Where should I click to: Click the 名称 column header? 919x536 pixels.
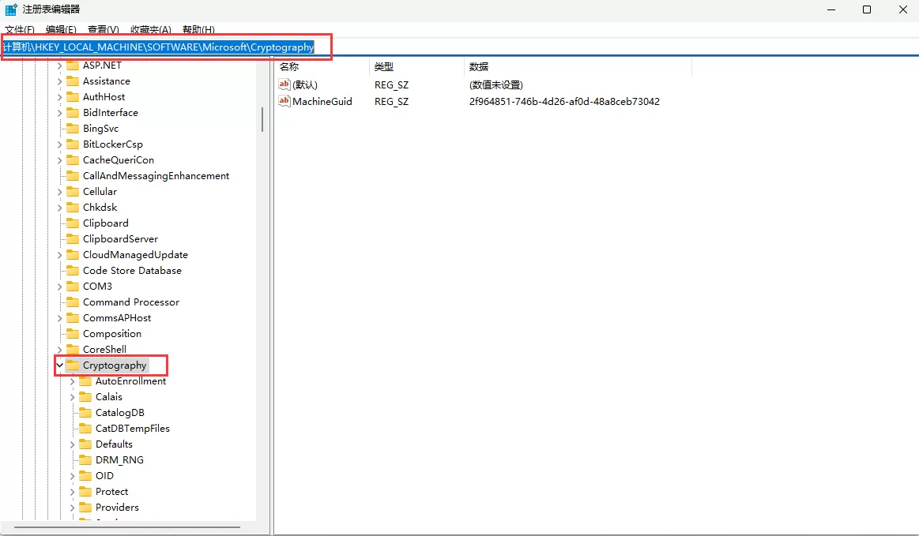coord(289,67)
